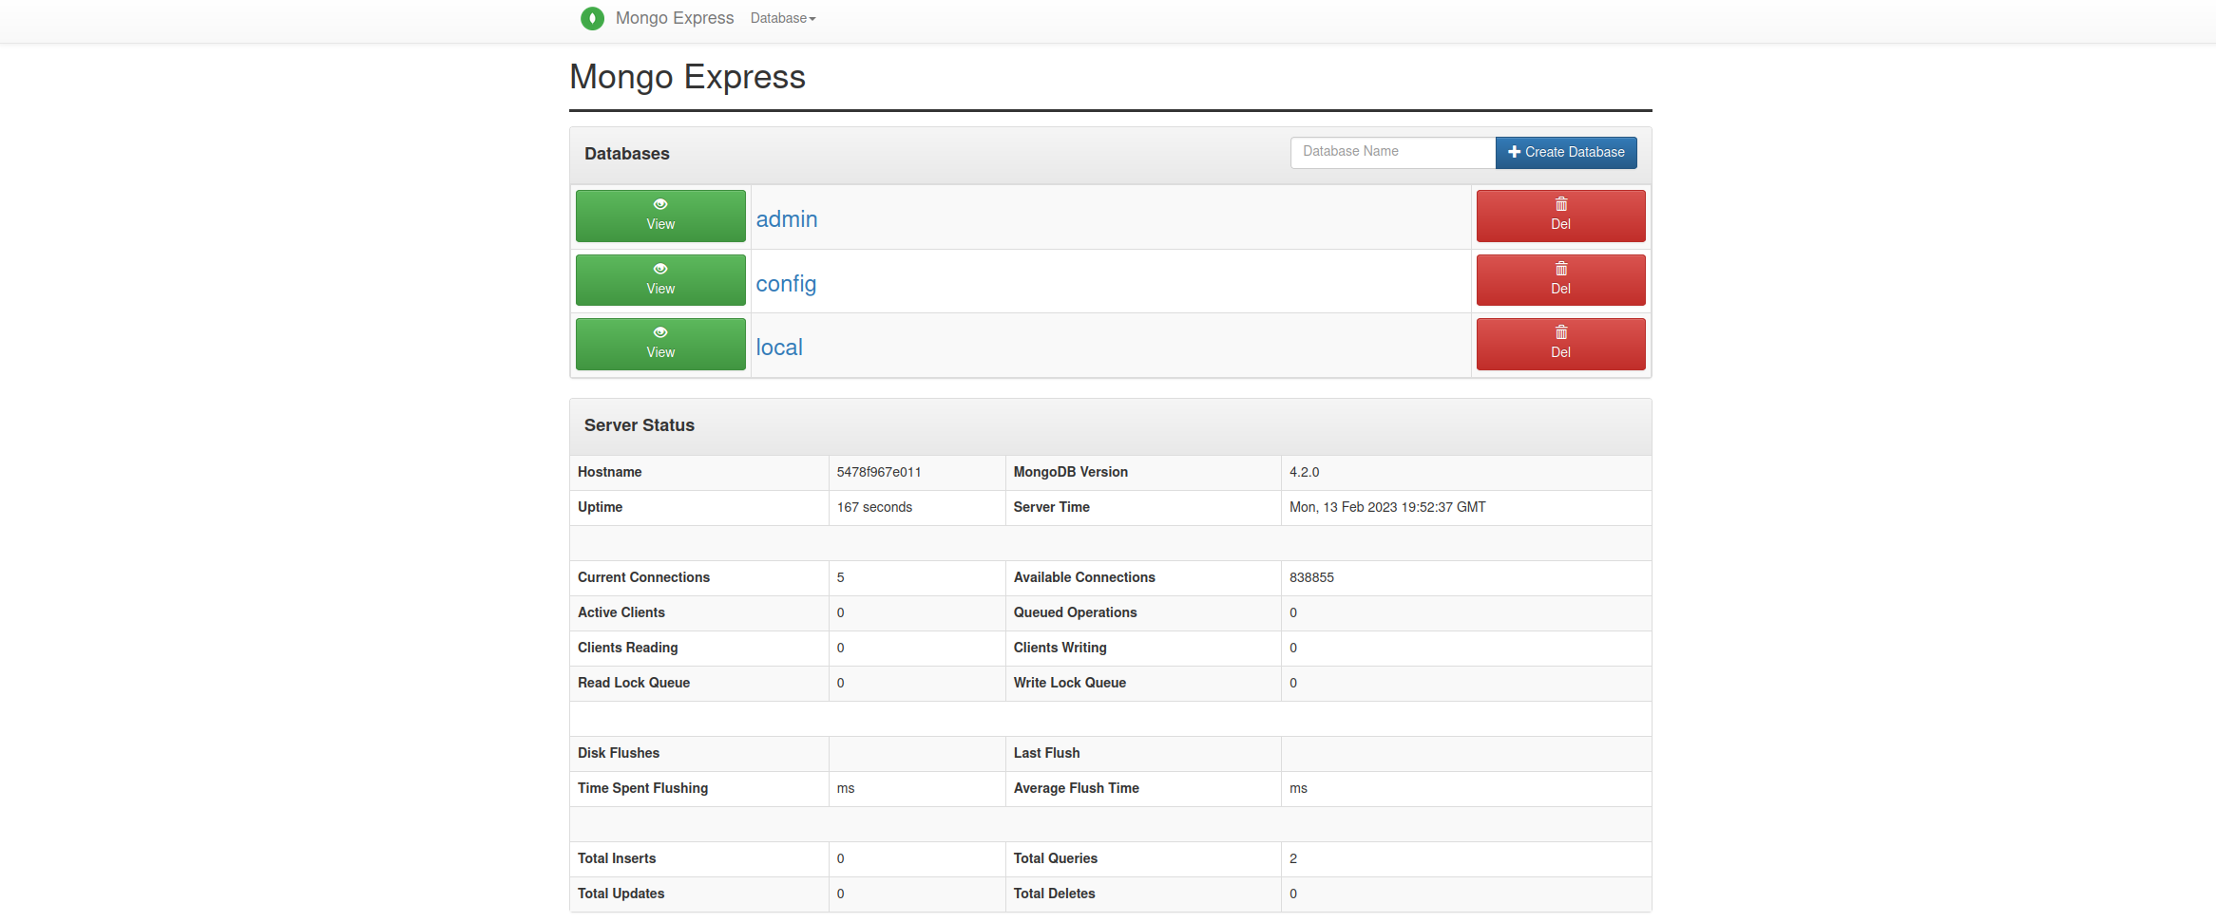
Task: Click the Disk Flushes label
Action: coord(619,753)
